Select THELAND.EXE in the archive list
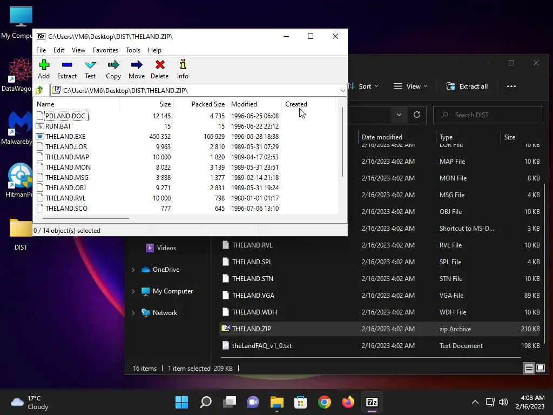Viewport: 553px width, 415px height. click(65, 136)
